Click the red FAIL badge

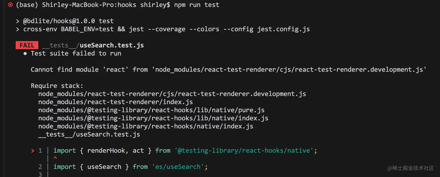pyautogui.click(x=27, y=45)
